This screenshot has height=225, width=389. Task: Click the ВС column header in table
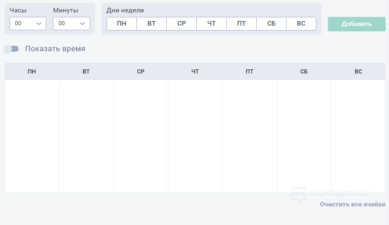[358, 71]
